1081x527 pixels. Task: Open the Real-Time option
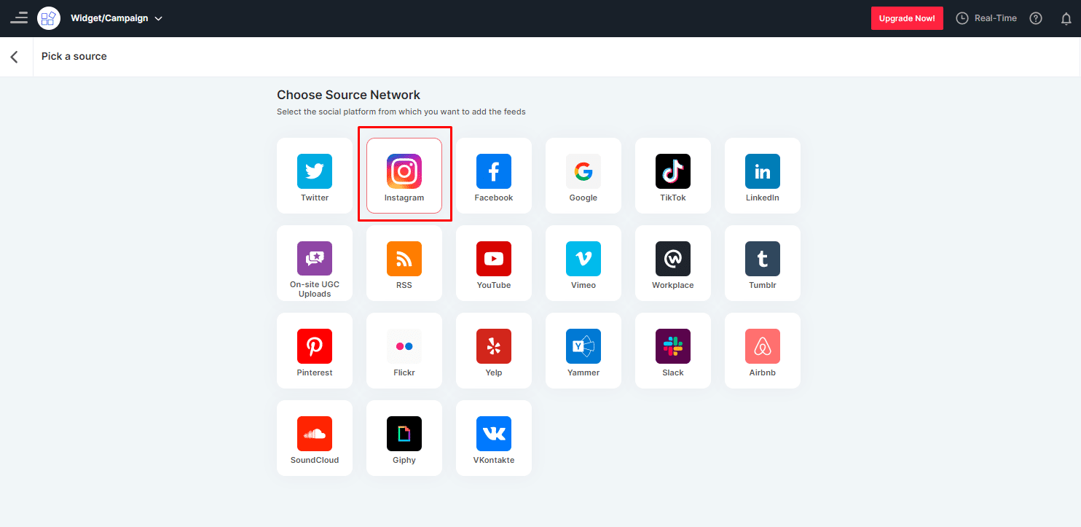click(x=986, y=18)
